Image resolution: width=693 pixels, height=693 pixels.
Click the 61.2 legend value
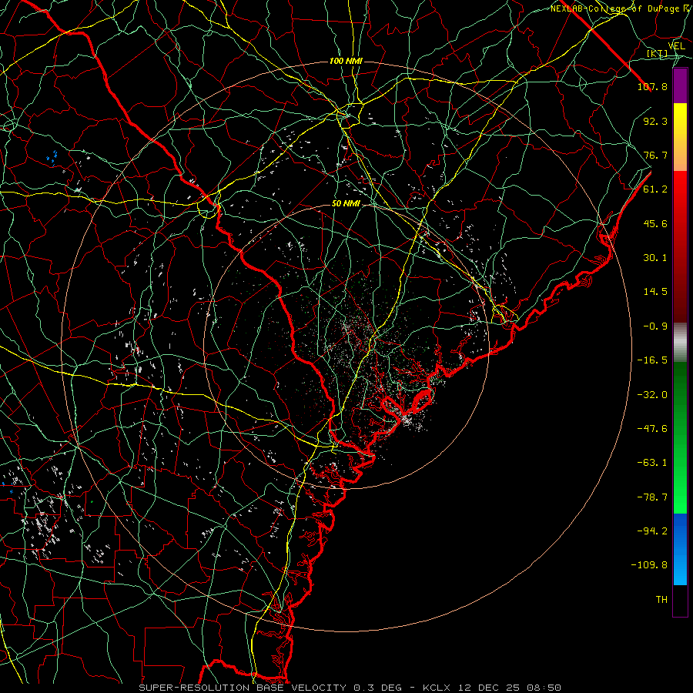[655, 189]
